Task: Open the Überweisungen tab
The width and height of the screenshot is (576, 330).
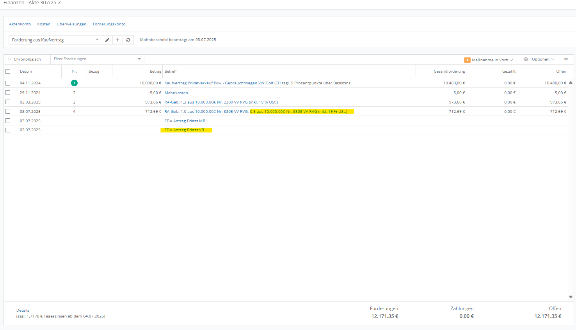Action: pyautogui.click(x=71, y=24)
